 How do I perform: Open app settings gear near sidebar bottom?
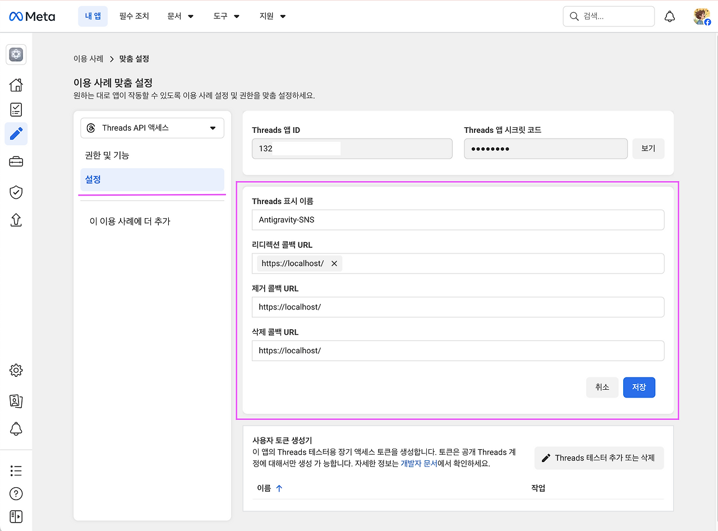pyautogui.click(x=16, y=370)
